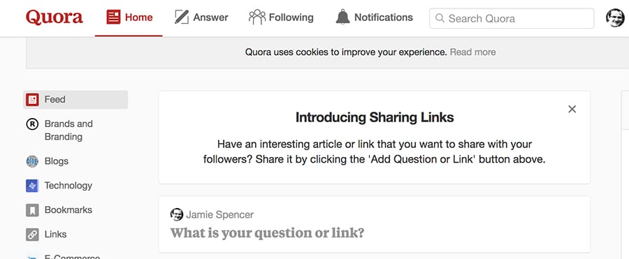This screenshot has height=259, width=629.
Task: Click the Bookmarks icon in sidebar
Action: [x=32, y=210]
